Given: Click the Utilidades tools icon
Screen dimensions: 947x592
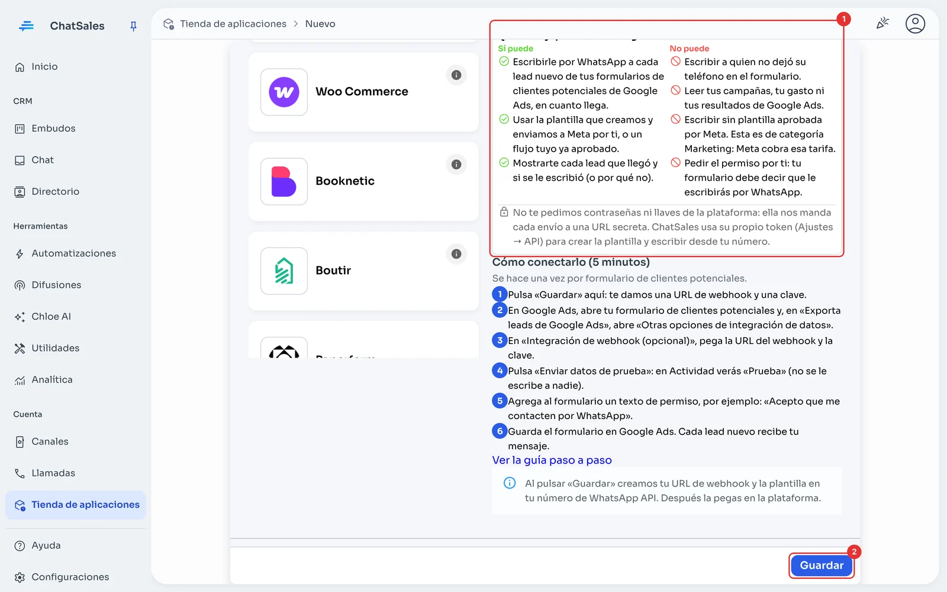Looking at the screenshot, I should point(20,348).
